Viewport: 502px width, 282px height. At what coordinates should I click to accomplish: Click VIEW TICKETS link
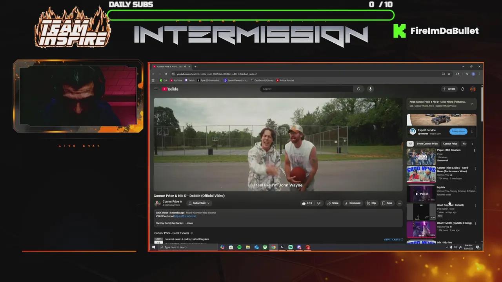point(393,239)
